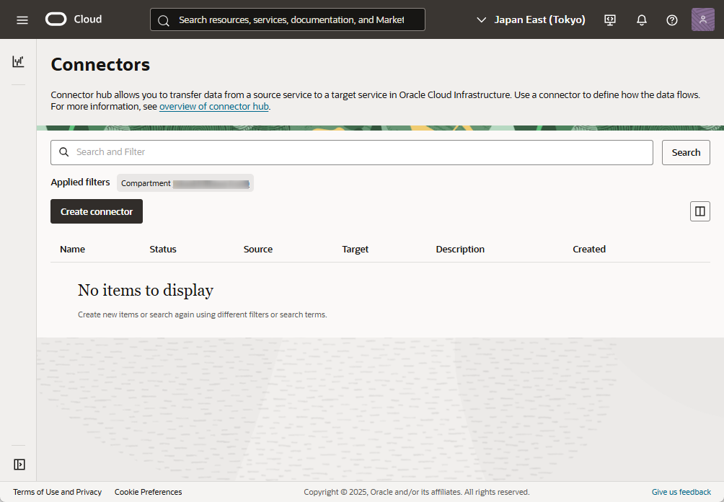Sort by the Name column header
This screenshot has height=502, width=724.
pyautogui.click(x=72, y=250)
